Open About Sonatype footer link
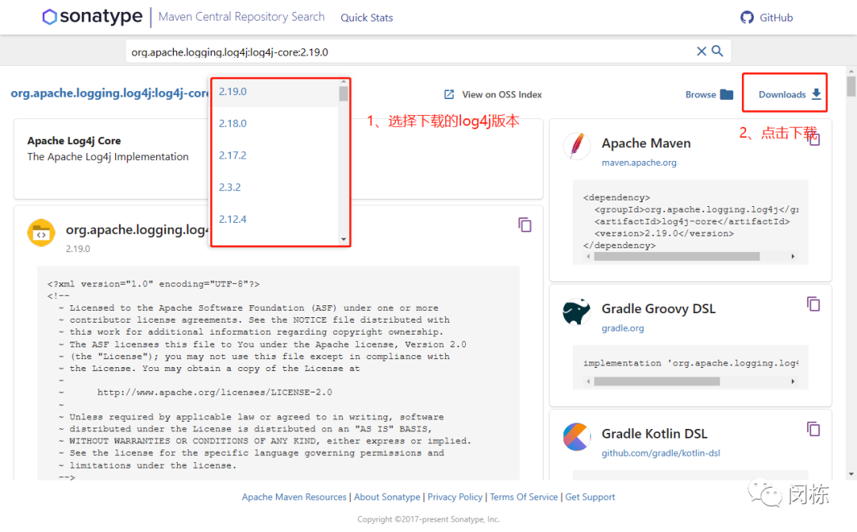Viewport: 857px width, 532px height. coord(387,497)
